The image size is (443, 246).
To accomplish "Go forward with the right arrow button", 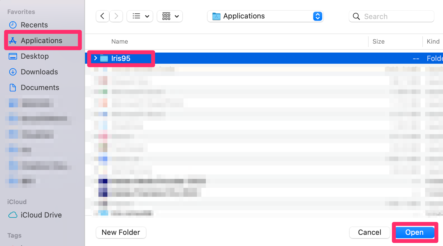I will [116, 16].
